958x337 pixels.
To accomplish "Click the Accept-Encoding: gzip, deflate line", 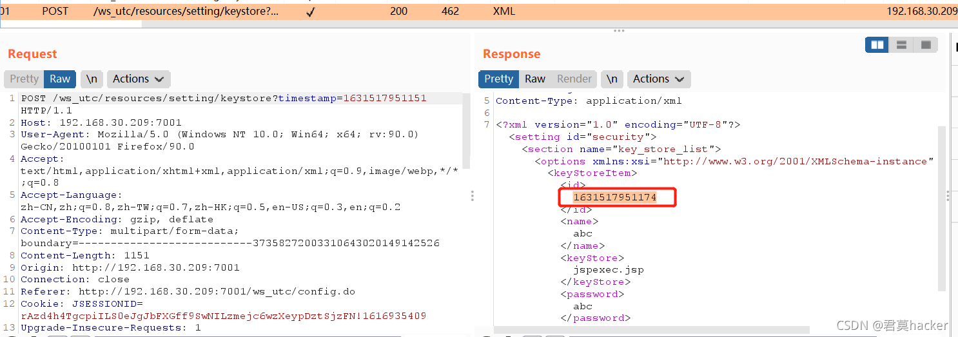I will point(117,219).
